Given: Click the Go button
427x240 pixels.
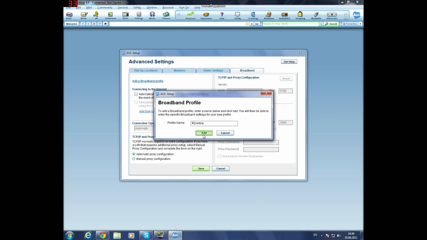Looking at the screenshot, I should pos(257,24).
